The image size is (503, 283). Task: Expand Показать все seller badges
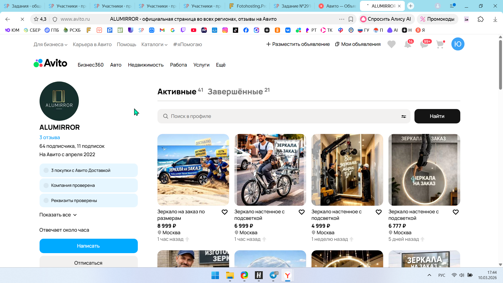click(58, 215)
